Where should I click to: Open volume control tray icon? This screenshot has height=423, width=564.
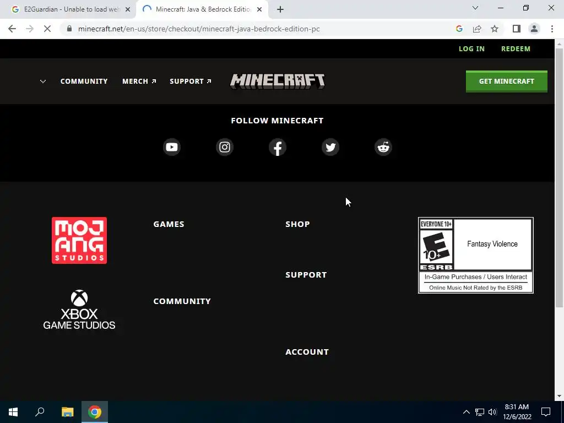pos(492,412)
